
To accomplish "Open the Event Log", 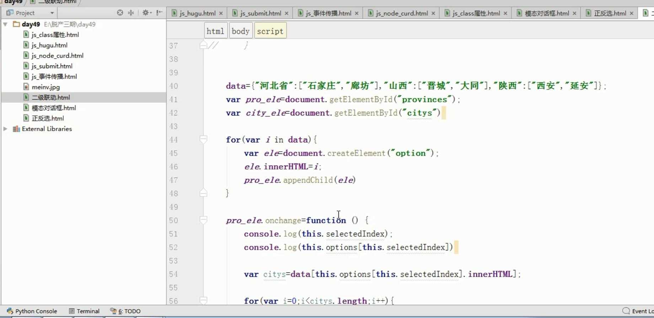I will 638,311.
